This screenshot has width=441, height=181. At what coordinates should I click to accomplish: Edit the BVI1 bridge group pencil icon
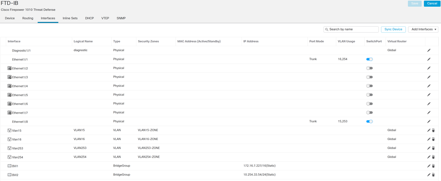[x=429, y=166]
